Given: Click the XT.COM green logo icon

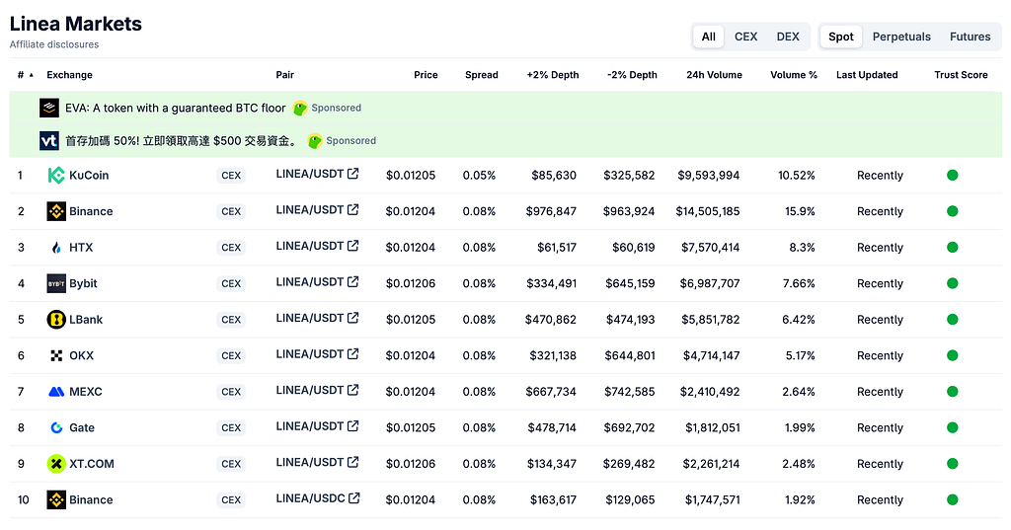Looking at the screenshot, I should click(x=56, y=464).
